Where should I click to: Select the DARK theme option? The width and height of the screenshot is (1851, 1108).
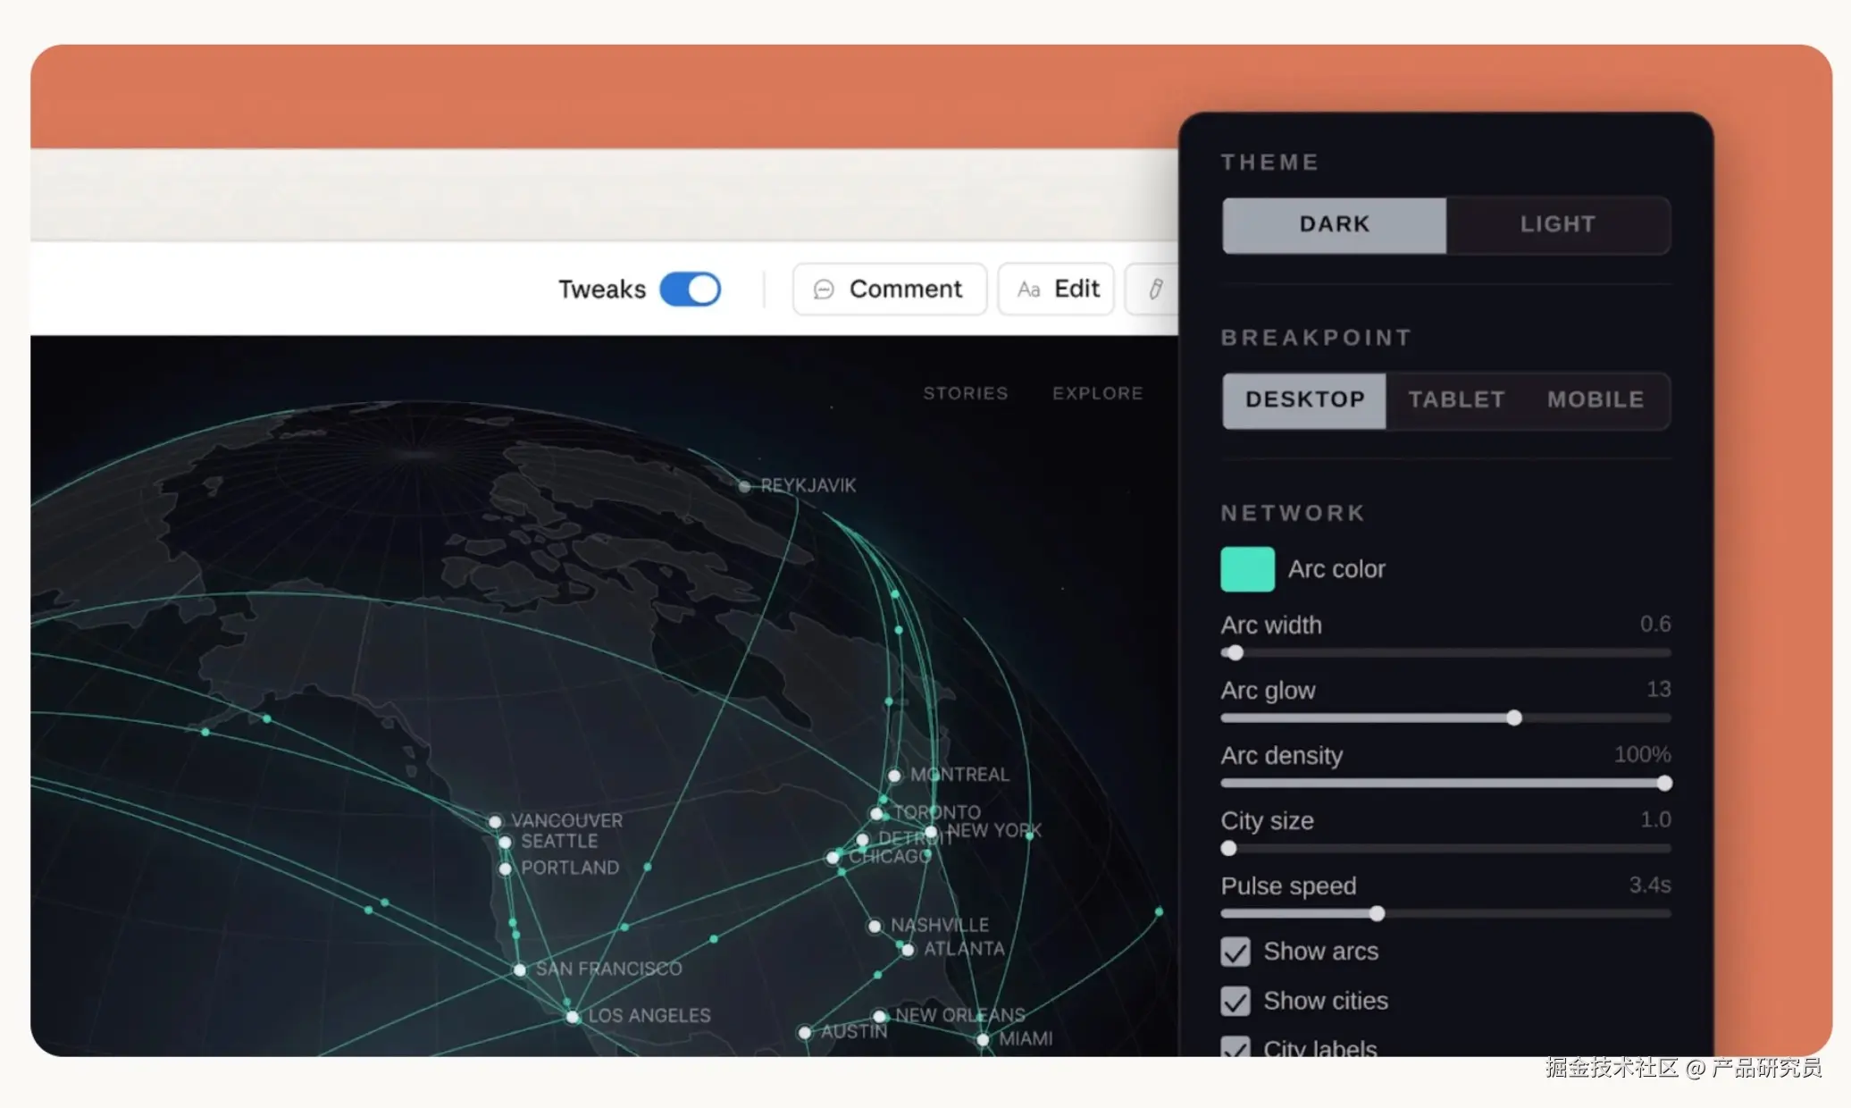1334,224
